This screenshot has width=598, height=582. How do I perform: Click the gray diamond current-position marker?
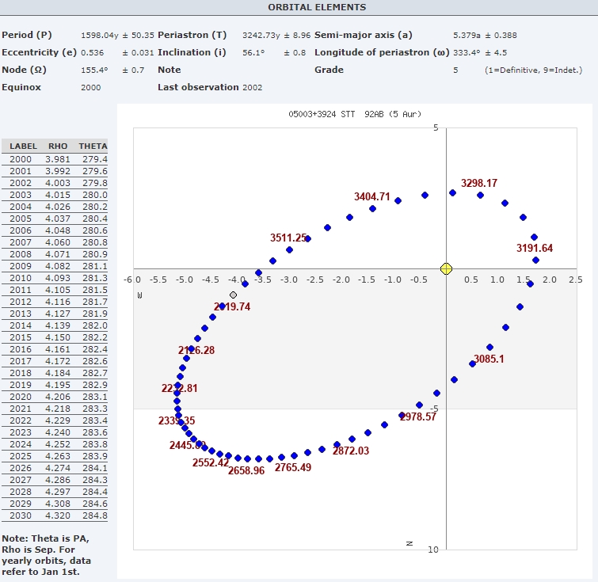pyautogui.click(x=233, y=295)
